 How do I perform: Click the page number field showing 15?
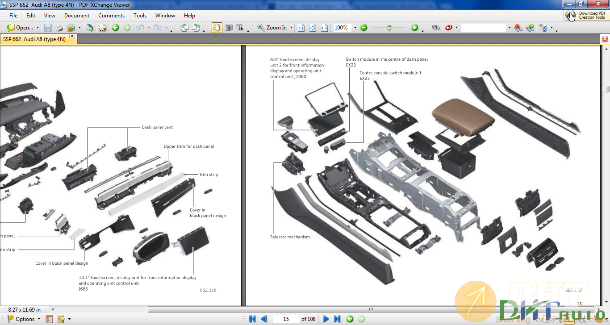click(286, 319)
